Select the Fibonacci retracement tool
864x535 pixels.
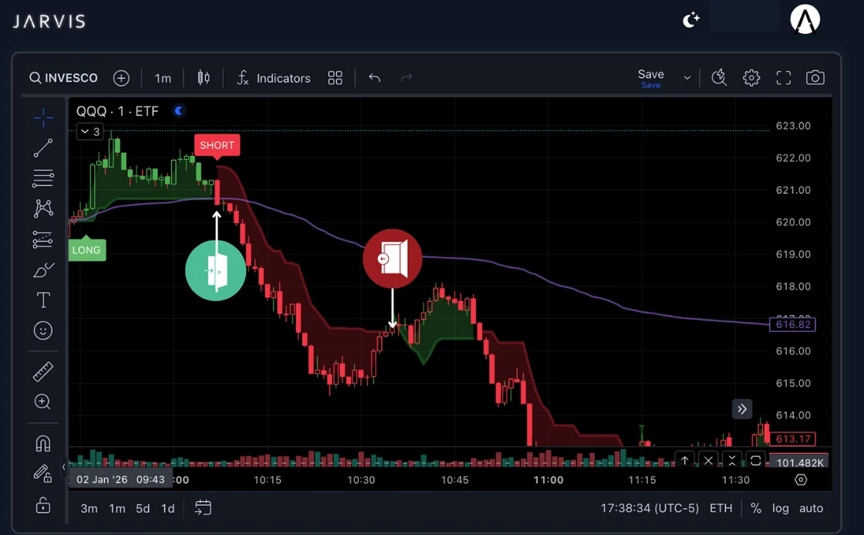(x=43, y=178)
